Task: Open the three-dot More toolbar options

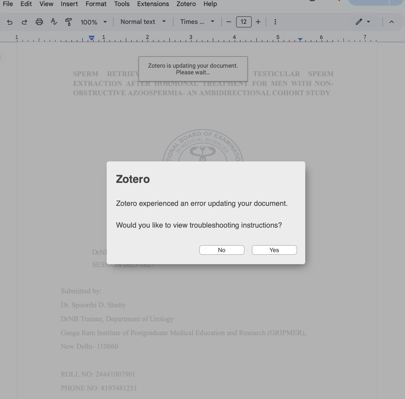Action: (275, 22)
